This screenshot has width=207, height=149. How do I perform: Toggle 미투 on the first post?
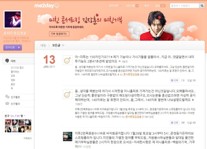(174, 80)
